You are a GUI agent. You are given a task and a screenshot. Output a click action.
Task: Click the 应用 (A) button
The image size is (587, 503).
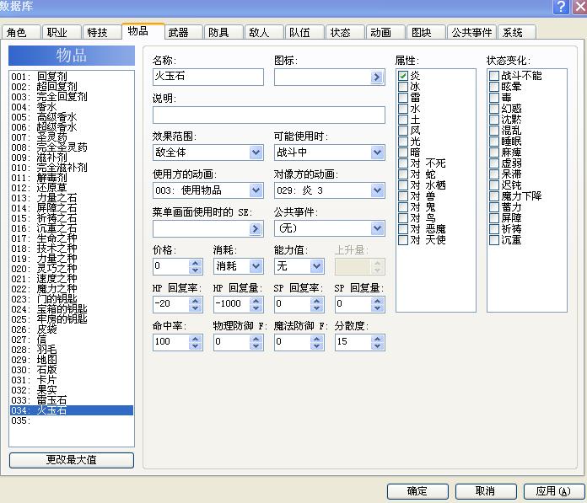553,491
